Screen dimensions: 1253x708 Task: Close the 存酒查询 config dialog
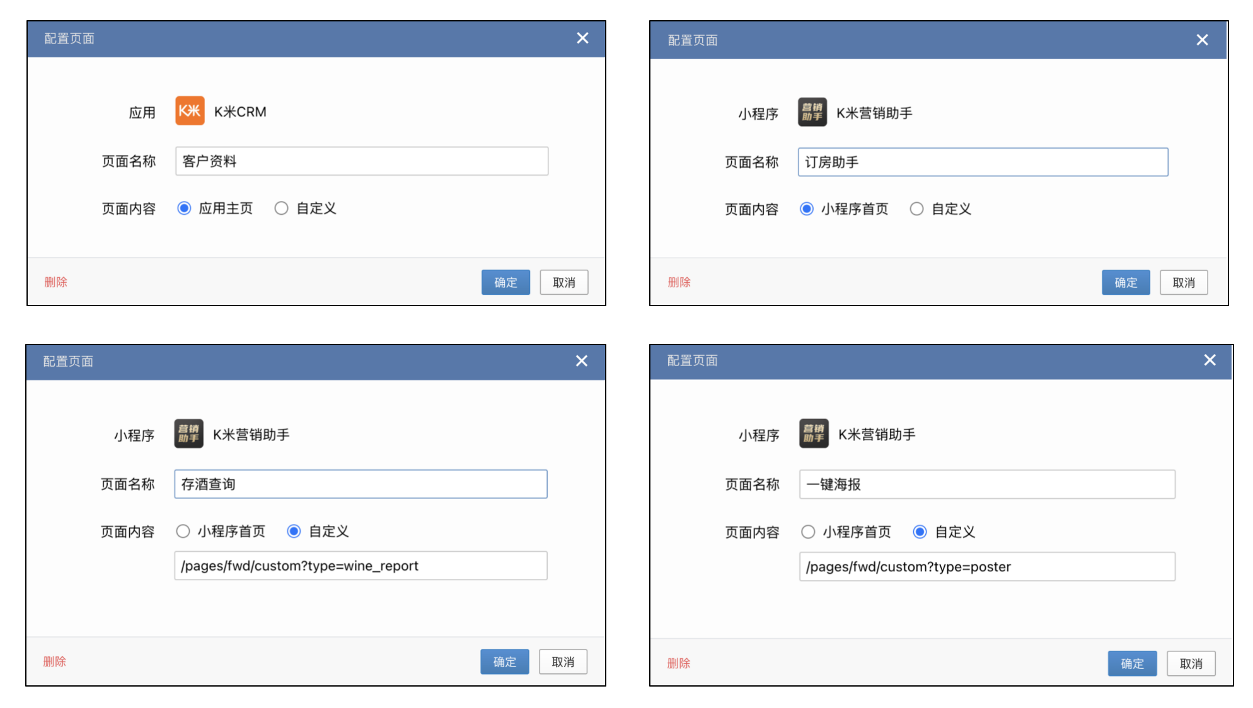click(x=581, y=361)
